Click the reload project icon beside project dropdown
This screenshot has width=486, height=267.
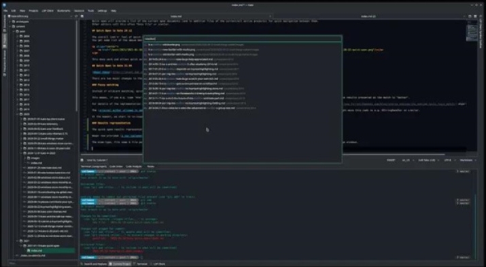tap(76, 16)
